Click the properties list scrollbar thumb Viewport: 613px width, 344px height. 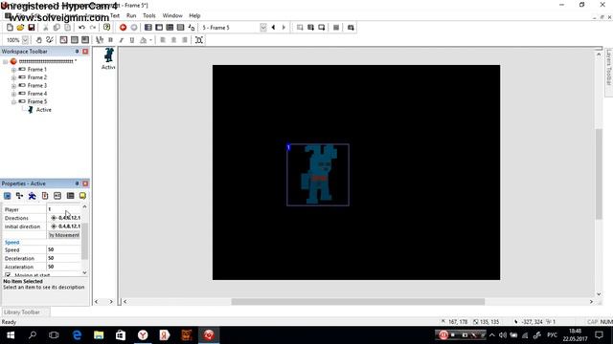(x=84, y=241)
